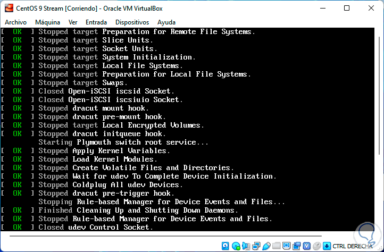Click 'Stopped target Preparation for Remote File Systems.' line
The height and width of the screenshot is (252, 384).
[147, 31]
